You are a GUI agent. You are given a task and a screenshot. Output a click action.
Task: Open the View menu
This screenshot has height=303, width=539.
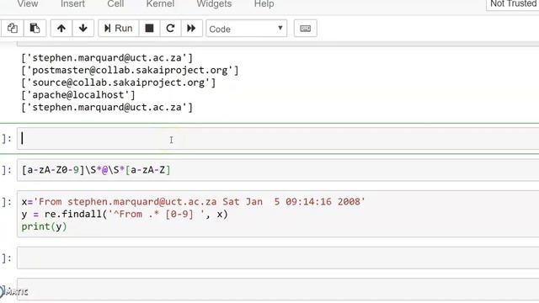28,3
